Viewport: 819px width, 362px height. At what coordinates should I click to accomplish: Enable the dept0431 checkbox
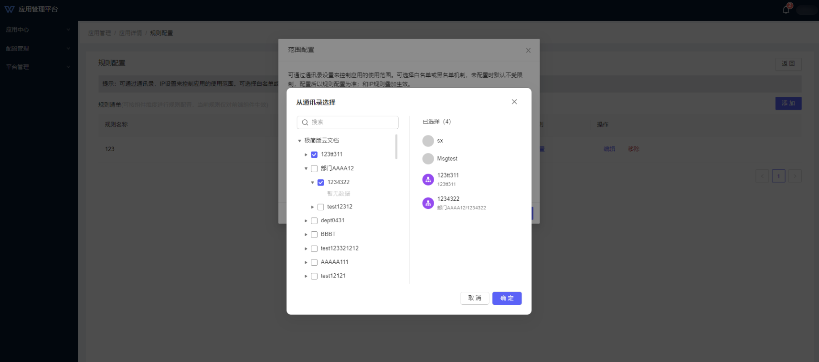pos(314,221)
